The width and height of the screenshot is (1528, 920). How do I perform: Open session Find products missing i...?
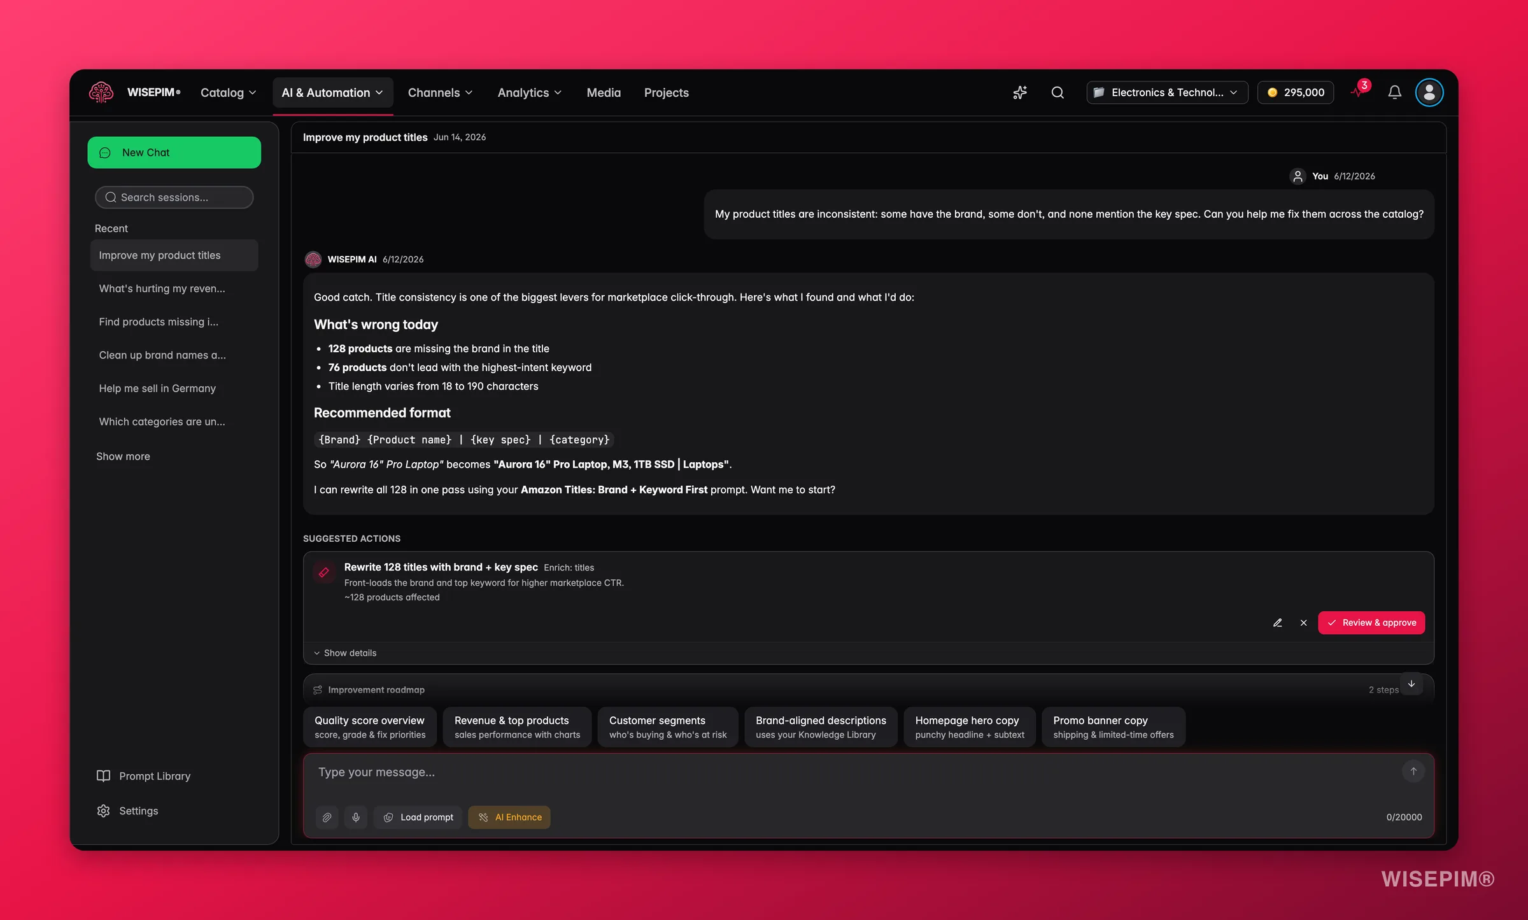174,322
